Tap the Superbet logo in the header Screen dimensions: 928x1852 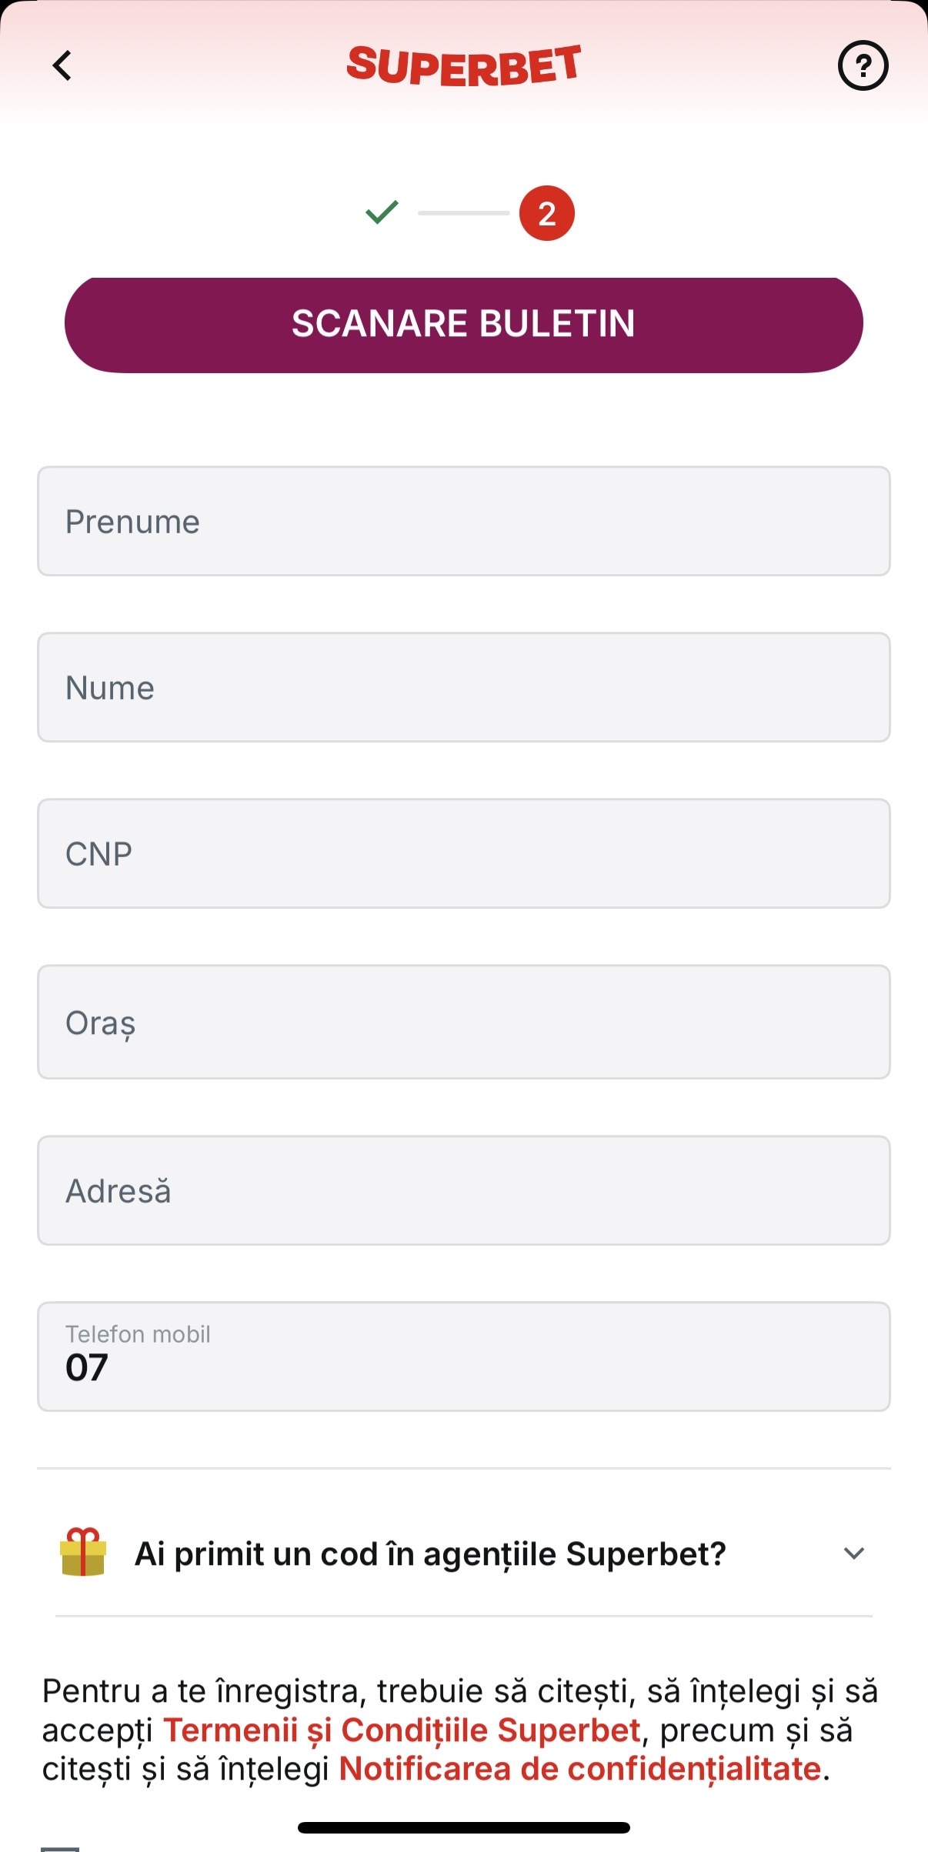coord(464,65)
